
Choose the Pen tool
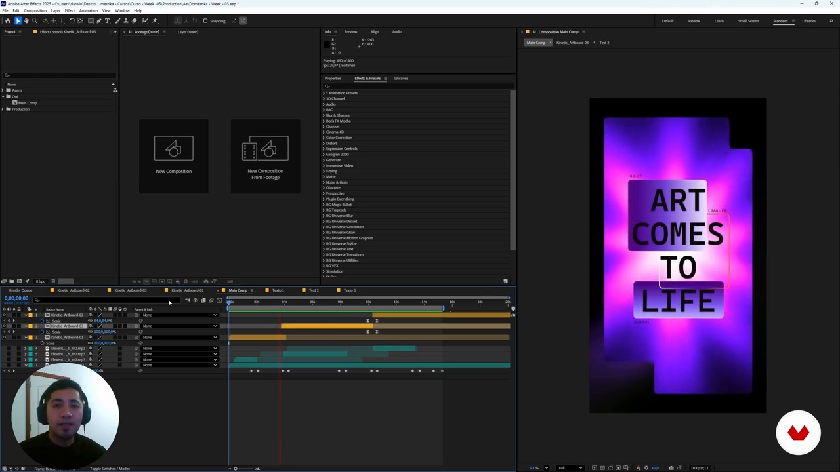click(x=99, y=21)
